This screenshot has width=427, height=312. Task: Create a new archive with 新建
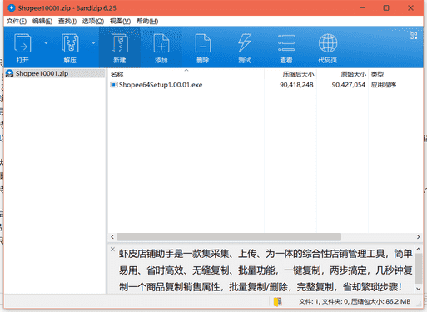[120, 47]
